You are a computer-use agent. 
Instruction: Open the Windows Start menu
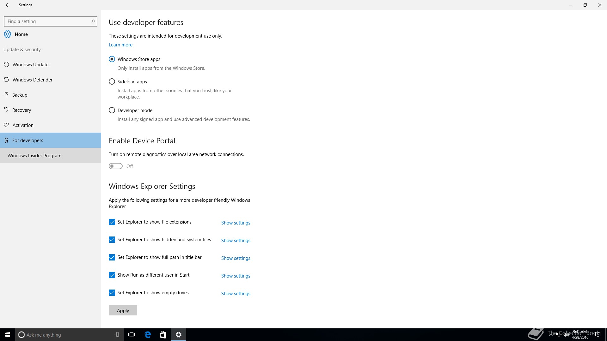click(8, 335)
